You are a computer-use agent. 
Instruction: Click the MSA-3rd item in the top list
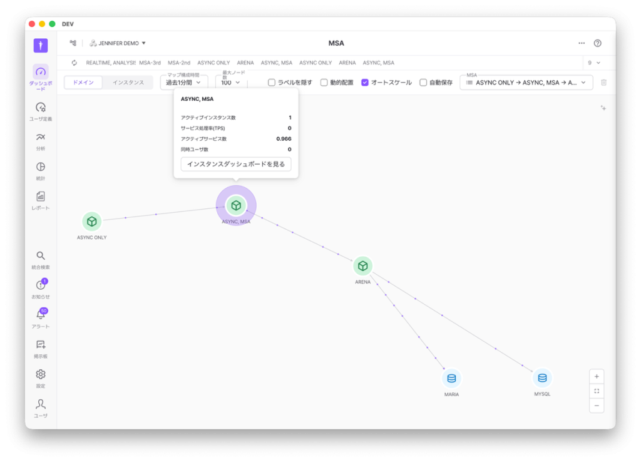[x=150, y=63]
